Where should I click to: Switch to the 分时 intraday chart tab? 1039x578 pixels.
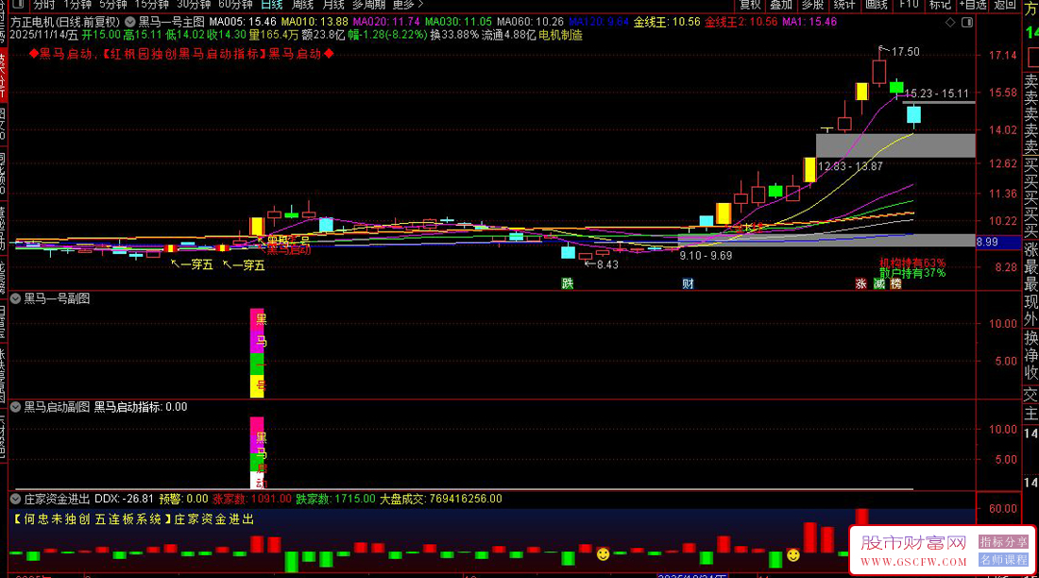44,5
